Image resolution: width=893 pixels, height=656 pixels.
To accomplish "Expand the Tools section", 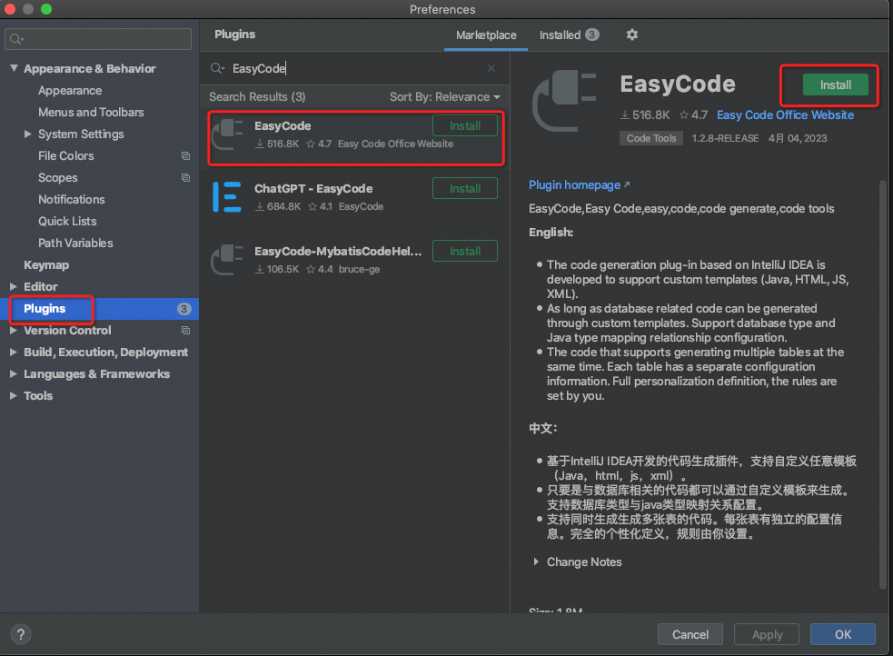I will pos(14,396).
